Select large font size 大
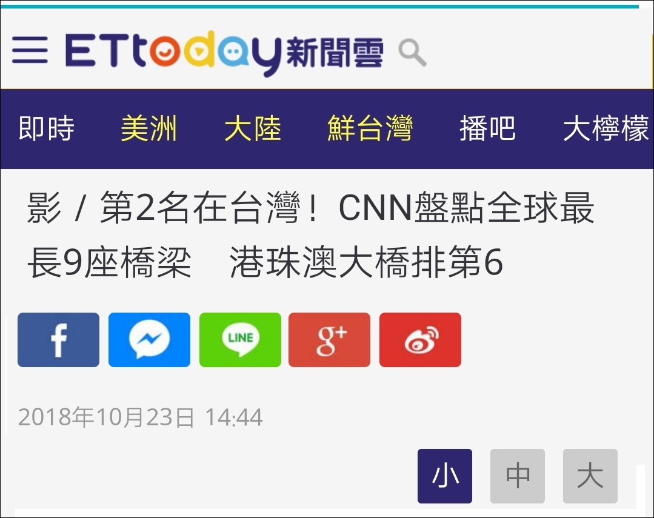654x518 pixels. (x=590, y=476)
